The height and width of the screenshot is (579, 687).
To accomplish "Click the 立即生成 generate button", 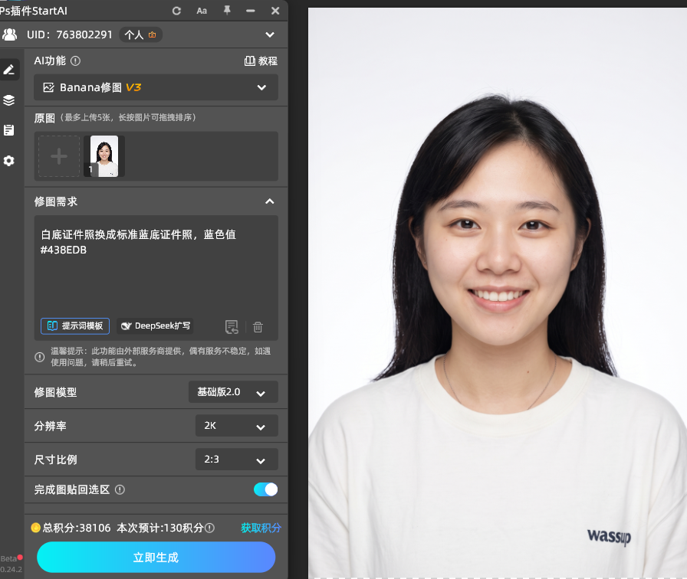I will [156, 557].
